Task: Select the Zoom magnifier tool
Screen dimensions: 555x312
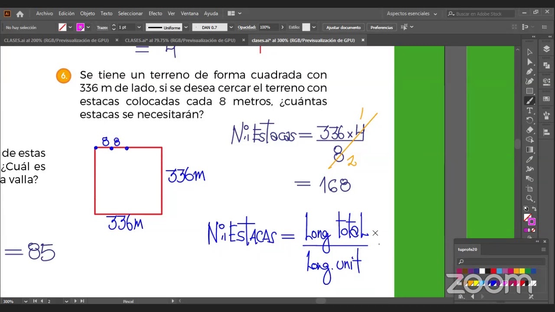Action: (529, 198)
